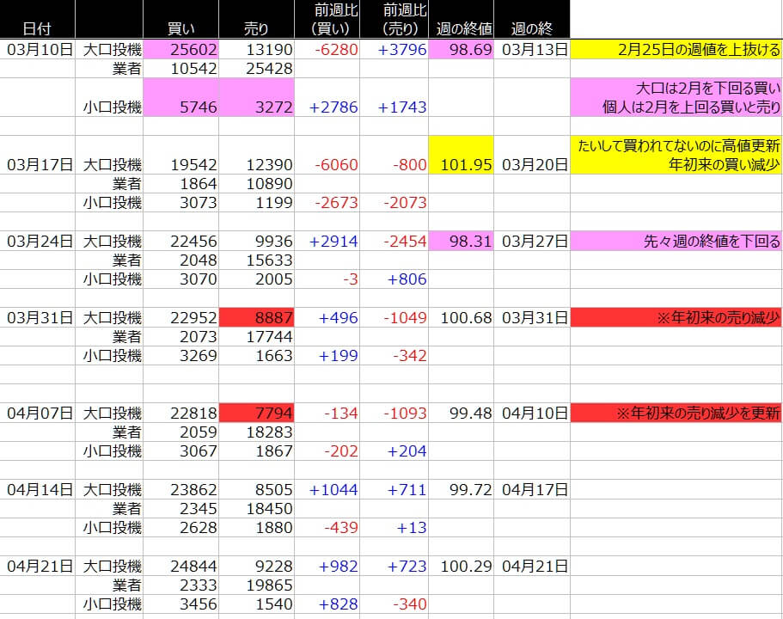Select the cell showing 23862
This screenshot has height=619, width=783.
tap(180, 489)
